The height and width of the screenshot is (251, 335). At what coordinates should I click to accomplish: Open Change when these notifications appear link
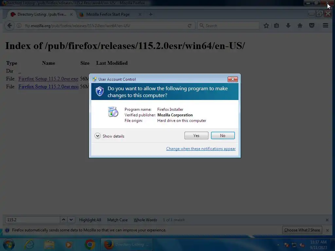[201, 149]
